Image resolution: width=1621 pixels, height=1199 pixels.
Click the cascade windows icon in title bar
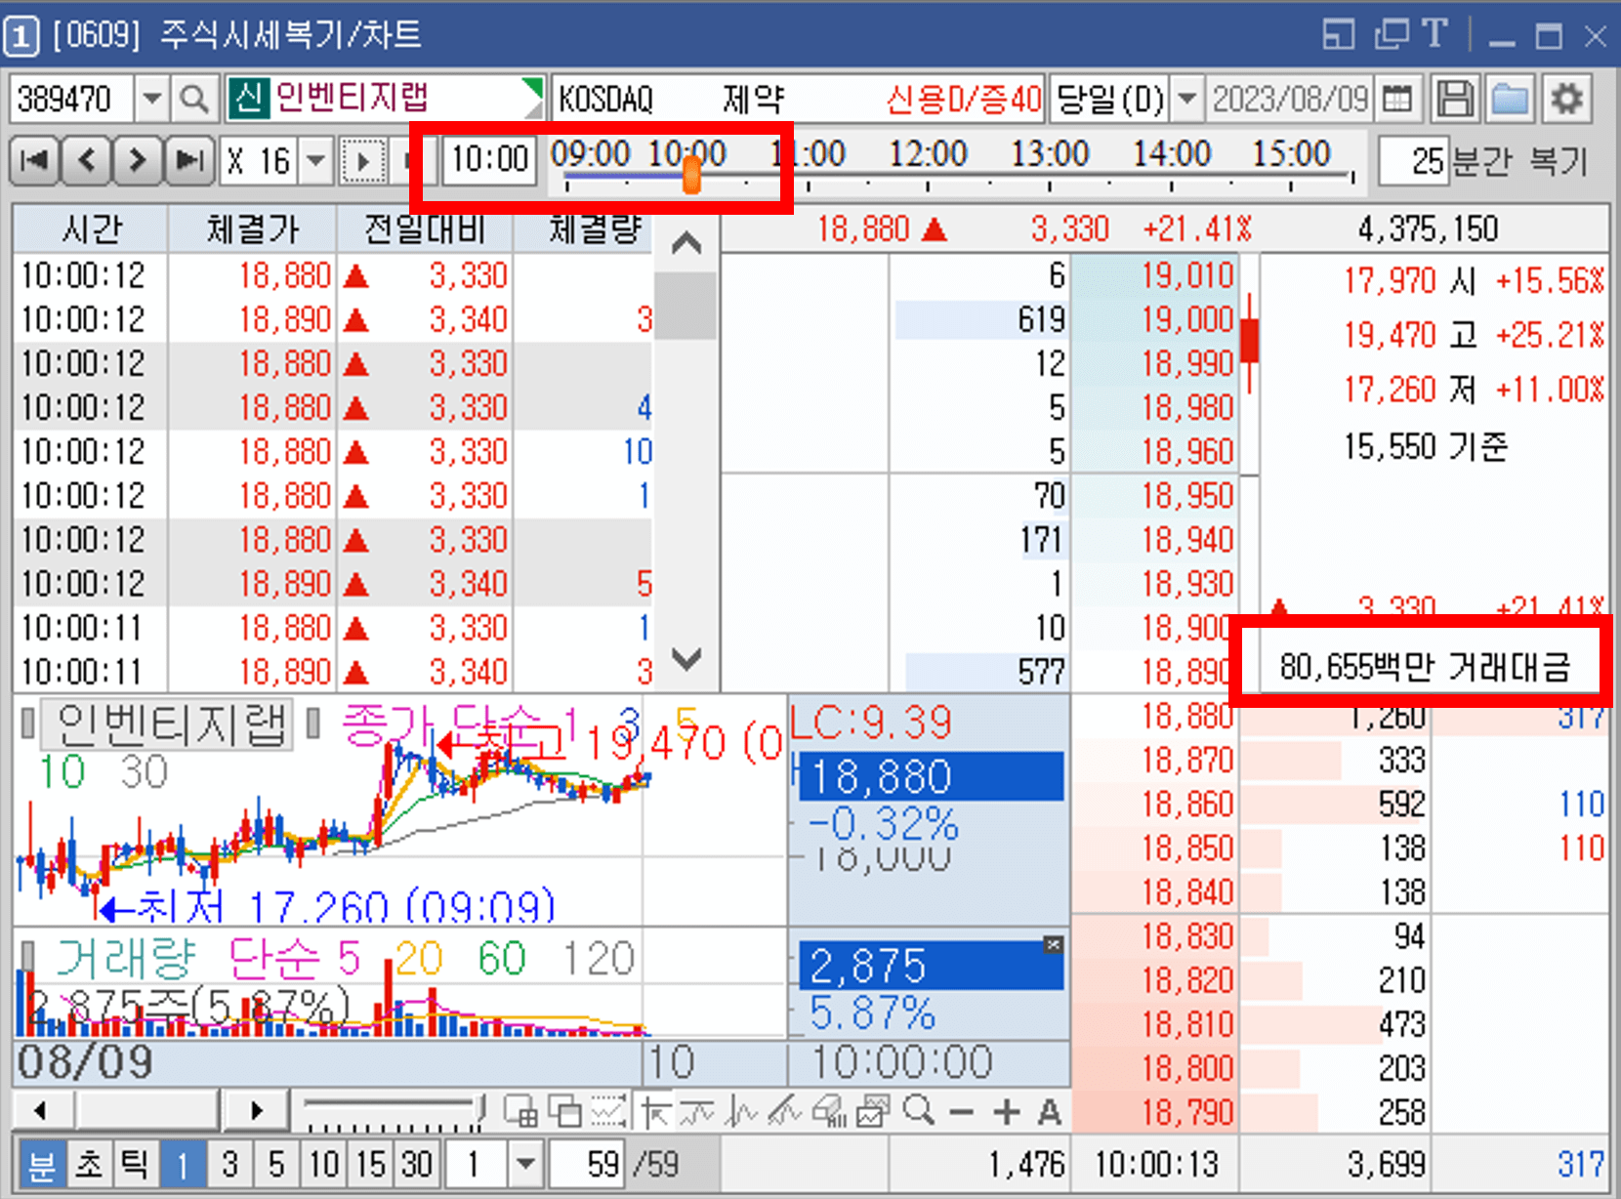tap(1392, 35)
